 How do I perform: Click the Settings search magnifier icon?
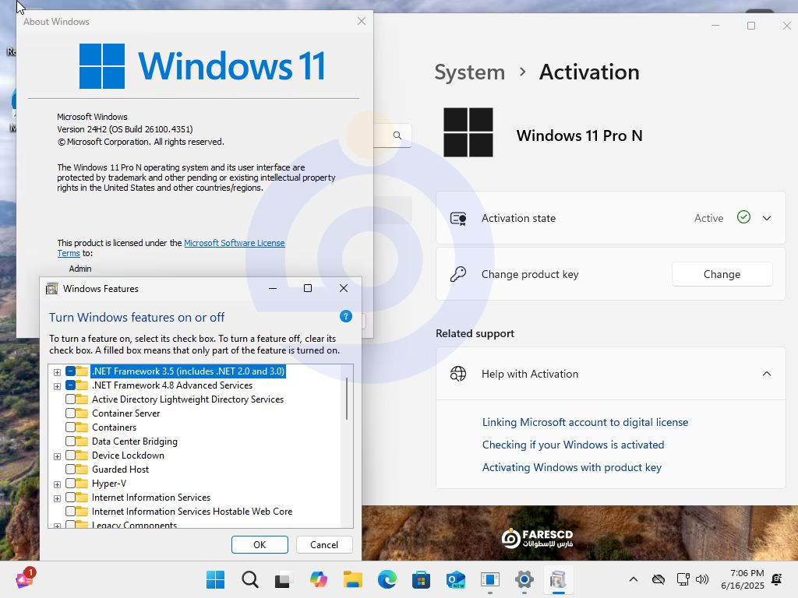pyautogui.click(x=397, y=135)
